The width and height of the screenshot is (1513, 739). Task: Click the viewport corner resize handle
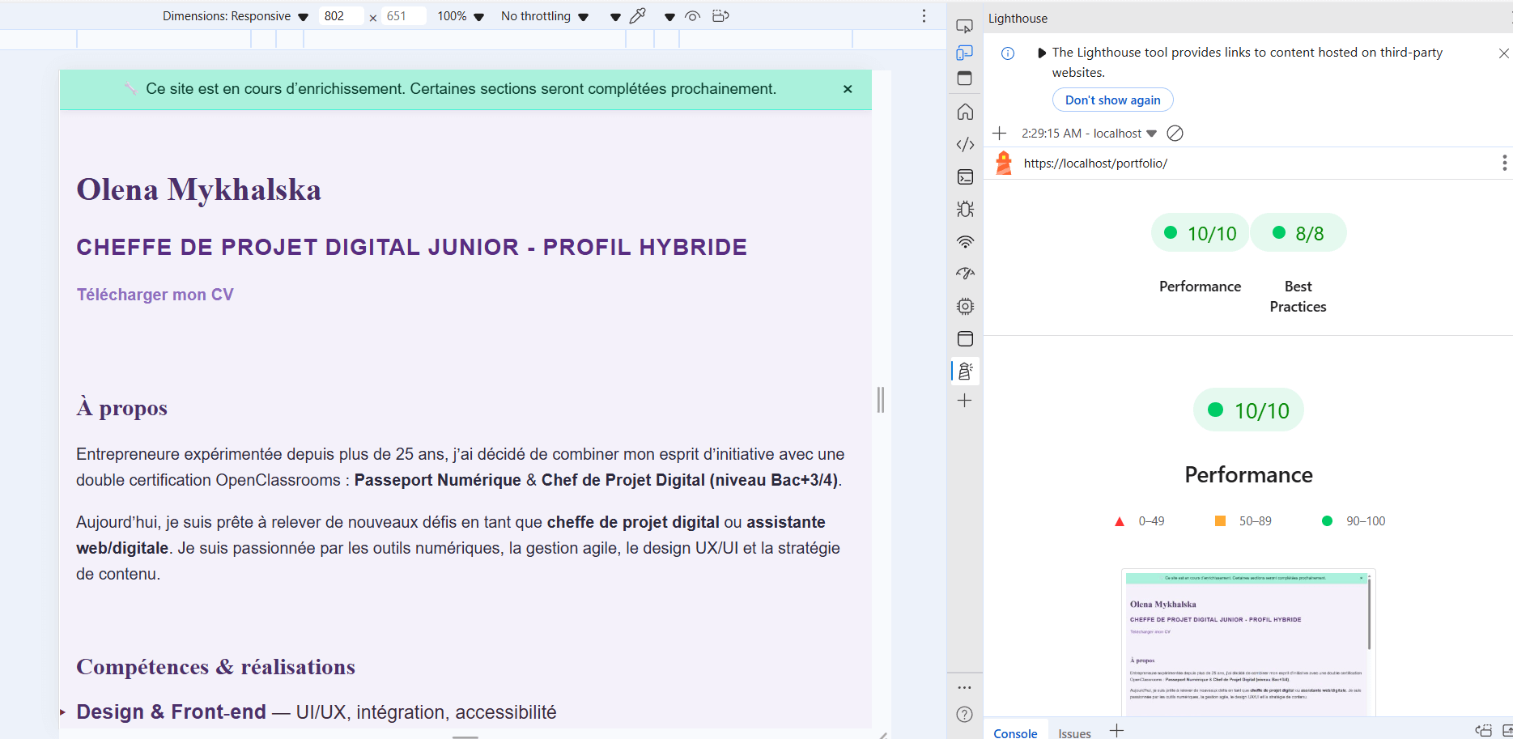[x=882, y=735]
